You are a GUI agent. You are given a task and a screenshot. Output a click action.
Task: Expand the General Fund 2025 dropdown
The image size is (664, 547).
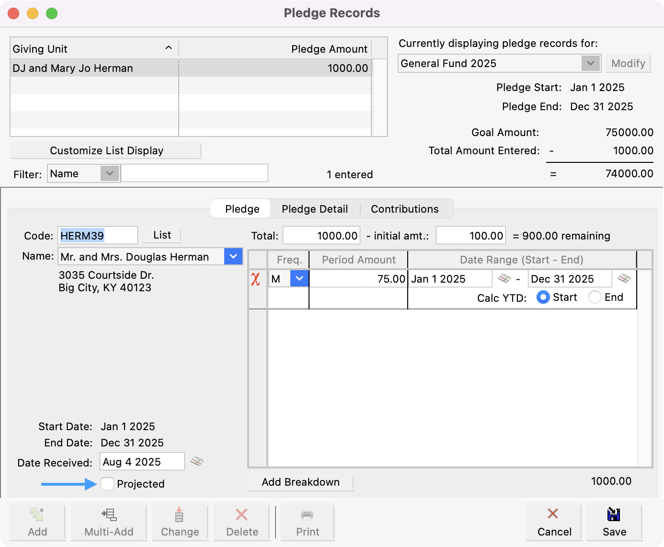point(591,63)
